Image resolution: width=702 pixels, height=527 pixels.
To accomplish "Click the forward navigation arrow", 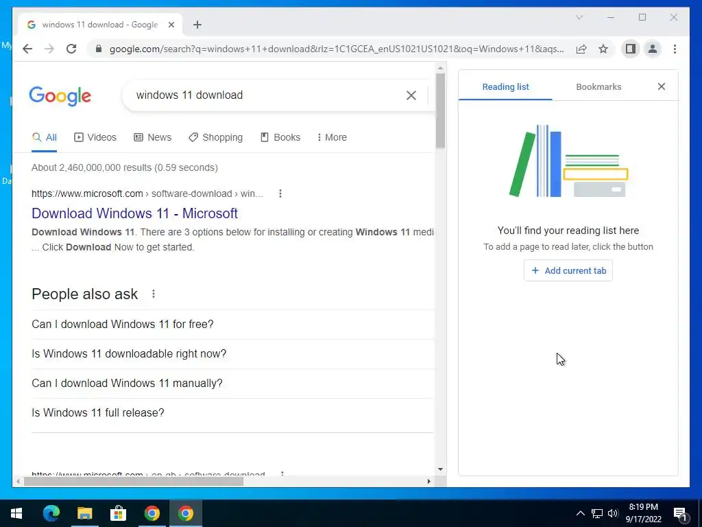I will (x=49, y=49).
